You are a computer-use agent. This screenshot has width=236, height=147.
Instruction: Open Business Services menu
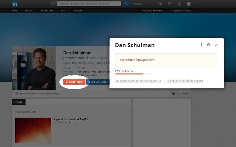click(x=152, y=11)
